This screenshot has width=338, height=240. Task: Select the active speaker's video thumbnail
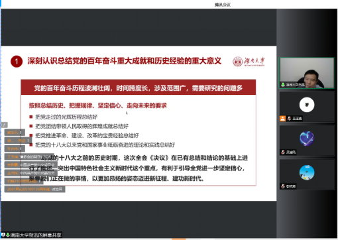point(307,73)
